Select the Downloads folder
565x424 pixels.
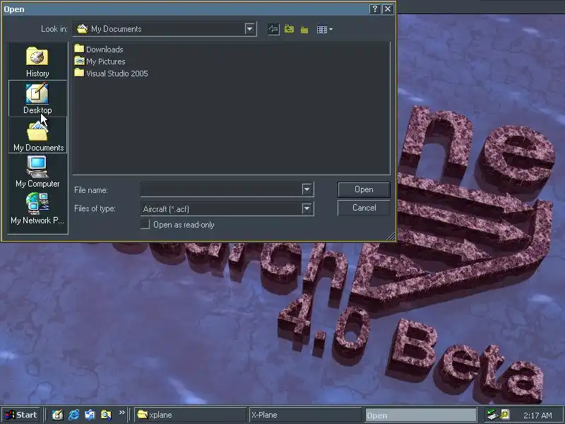99,49
